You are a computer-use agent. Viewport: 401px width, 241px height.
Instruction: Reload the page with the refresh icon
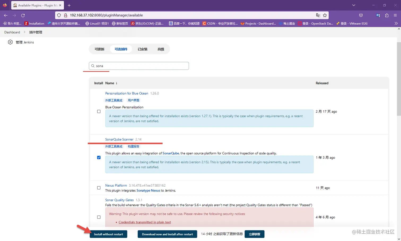(23, 15)
